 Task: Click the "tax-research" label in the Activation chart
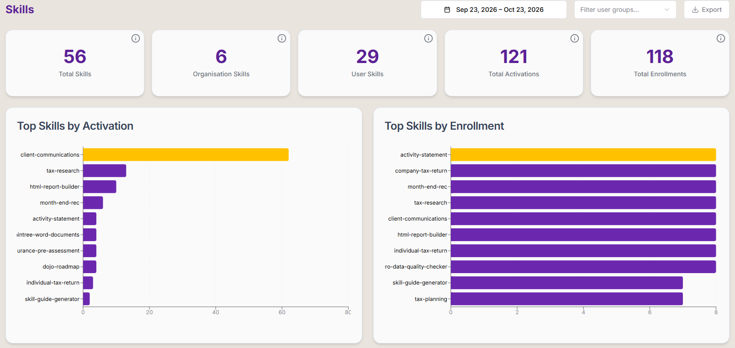point(63,171)
